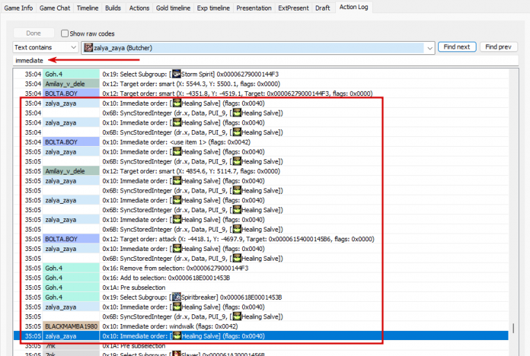Select BOLTA.BOY smart order row X: -4351.8
530x356 pixels.
click(x=261, y=94)
